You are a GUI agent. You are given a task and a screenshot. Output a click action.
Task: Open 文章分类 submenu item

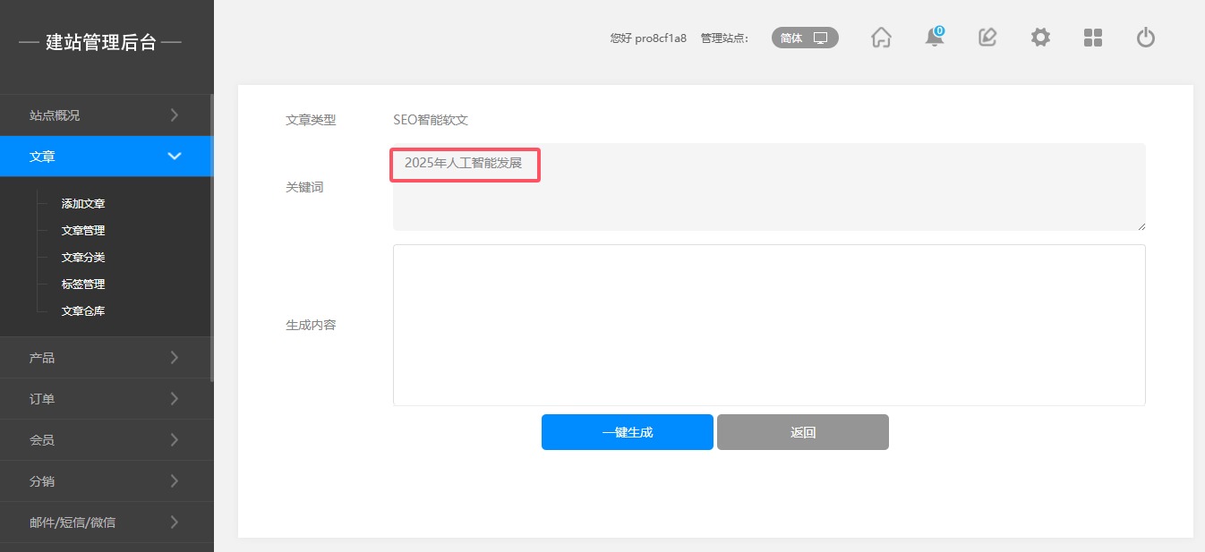[83, 258]
